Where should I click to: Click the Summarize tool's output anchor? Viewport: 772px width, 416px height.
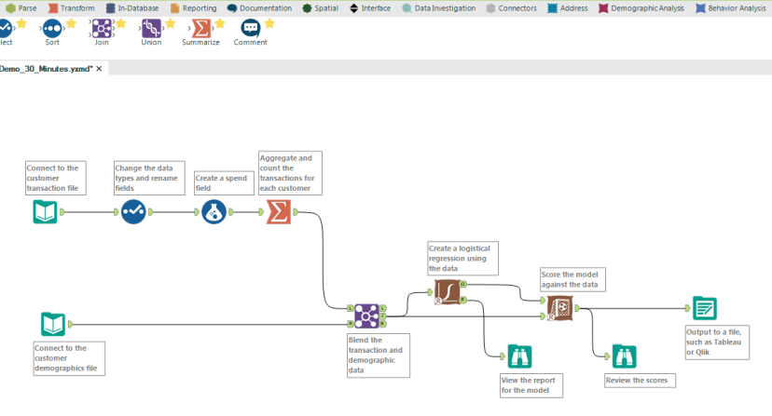(296, 212)
